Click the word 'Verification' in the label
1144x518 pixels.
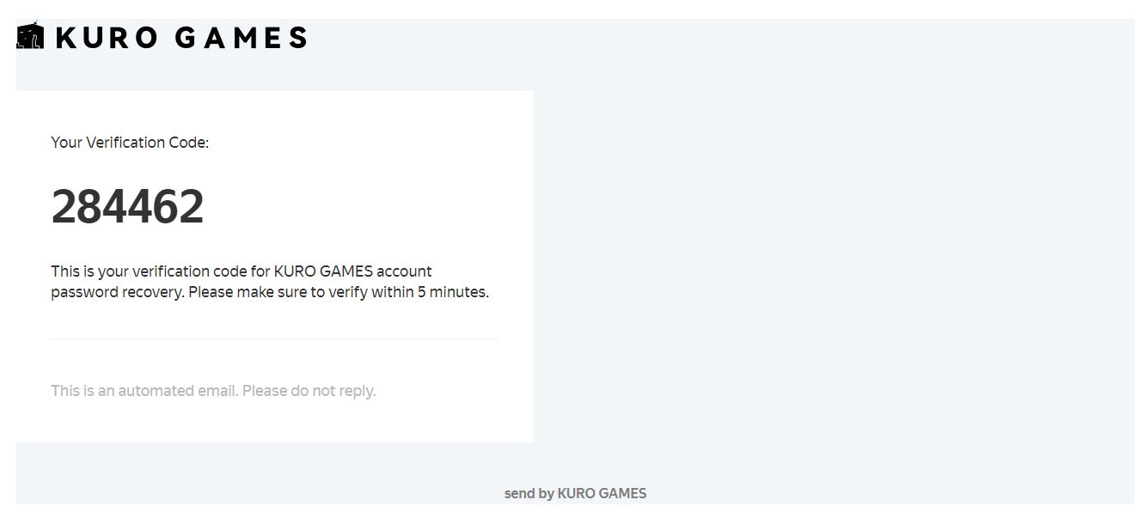click(125, 143)
